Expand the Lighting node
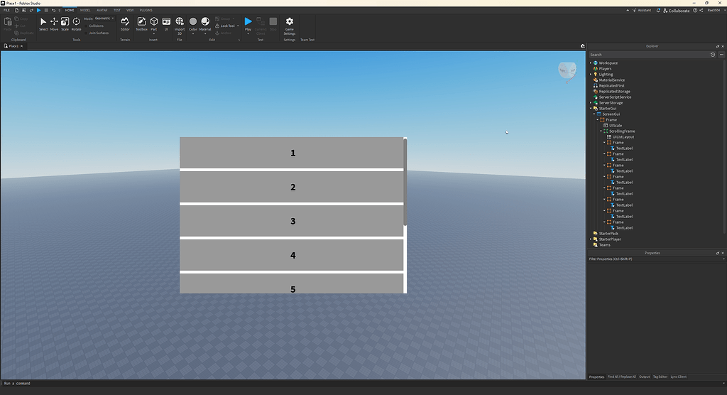This screenshot has height=395, width=727. [591, 75]
